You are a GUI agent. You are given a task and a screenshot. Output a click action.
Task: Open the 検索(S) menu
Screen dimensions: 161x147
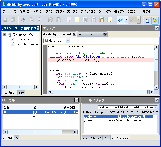point(37,11)
